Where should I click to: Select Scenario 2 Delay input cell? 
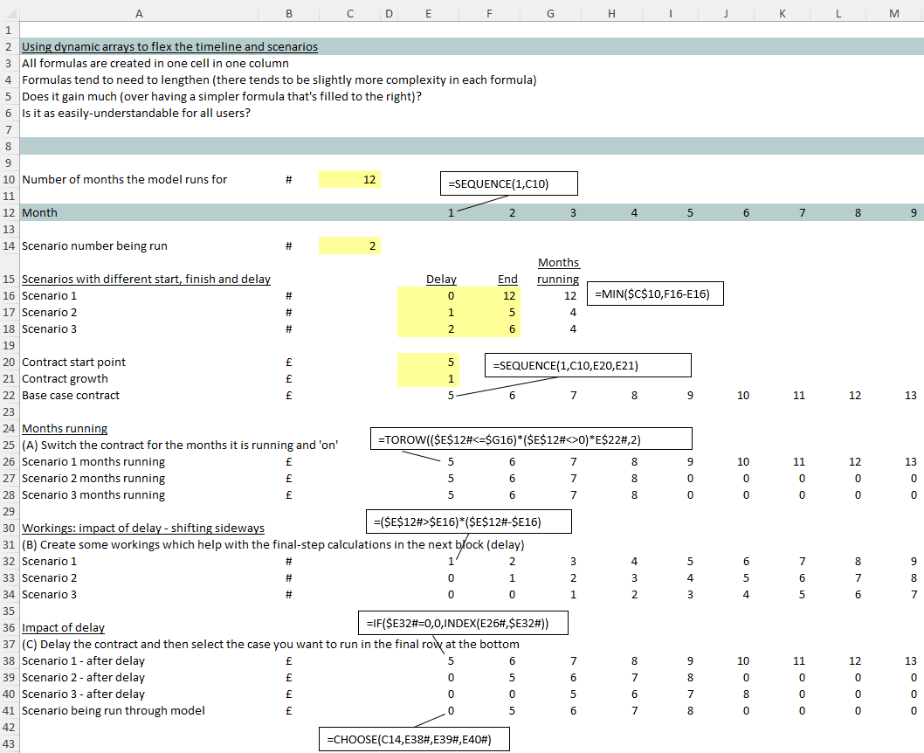click(428, 312)
